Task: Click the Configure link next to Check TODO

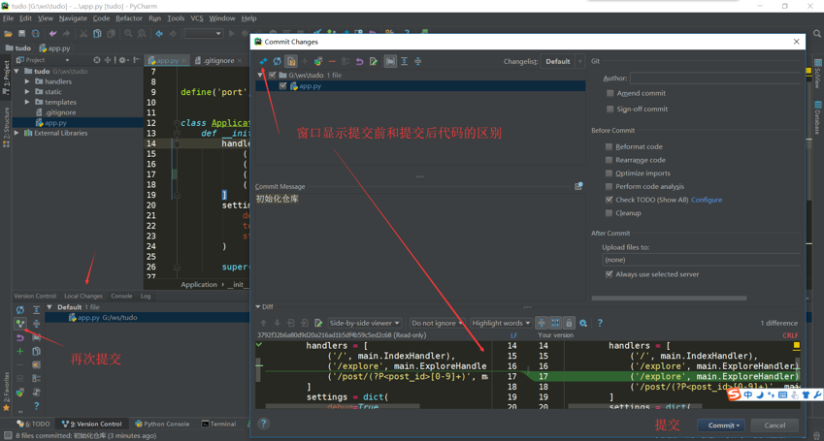Action: click(x=707, y=200)
